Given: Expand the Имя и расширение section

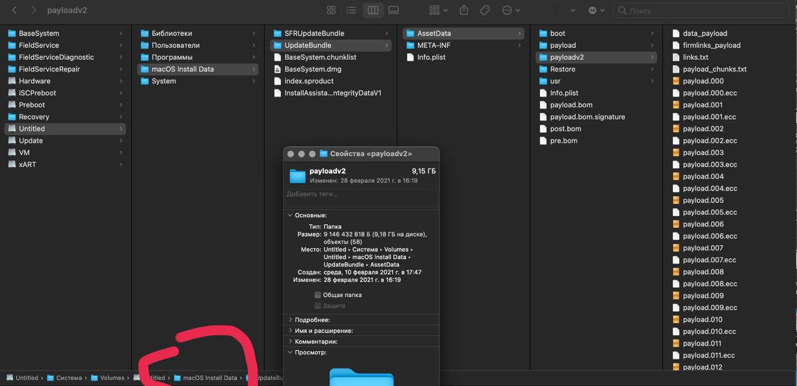Looking at the screenshot, I should [290, 331].
